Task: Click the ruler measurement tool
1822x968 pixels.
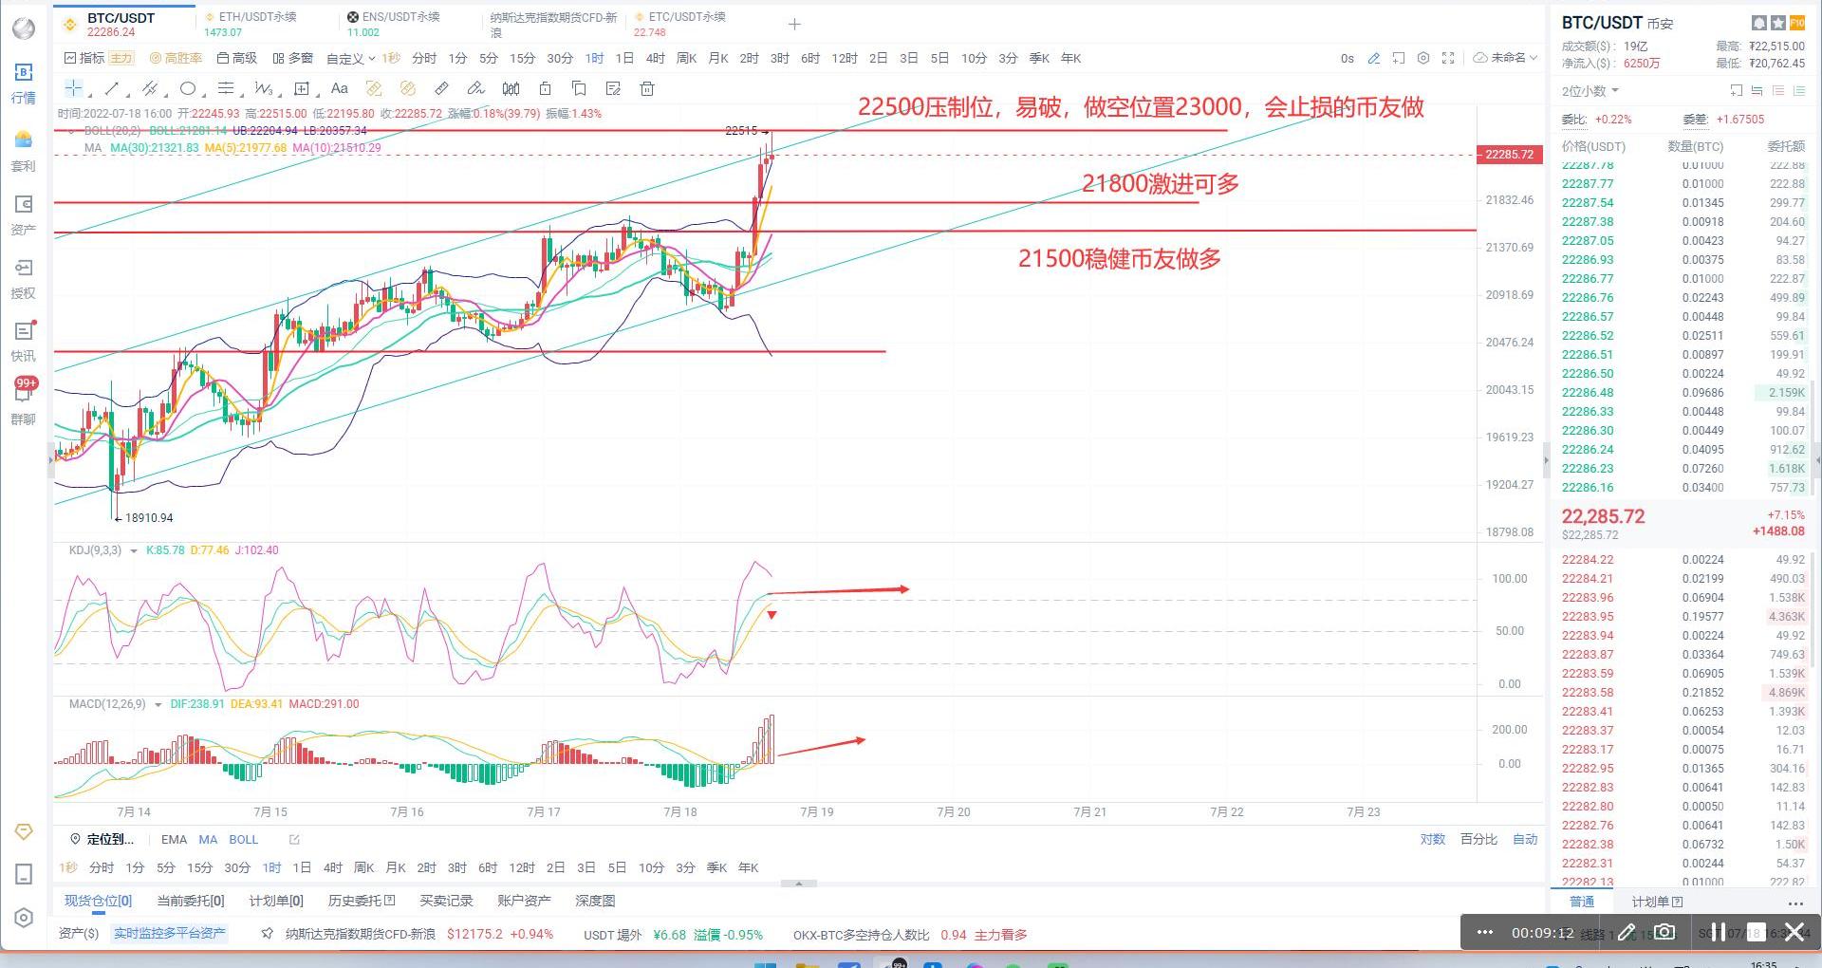Action: click(441, 89)
